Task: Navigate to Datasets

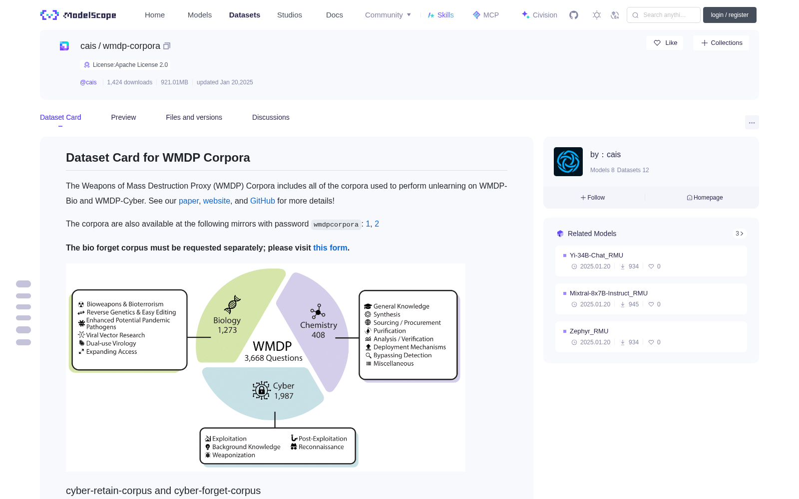Action: pyautogui.click(x=245, y=15)
